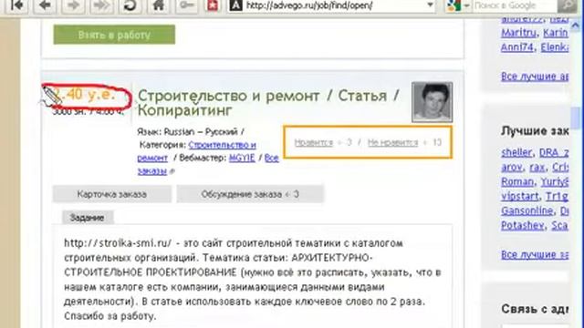Open Potashev customer link
Screen dimensions: 584x328
(523, 225)
